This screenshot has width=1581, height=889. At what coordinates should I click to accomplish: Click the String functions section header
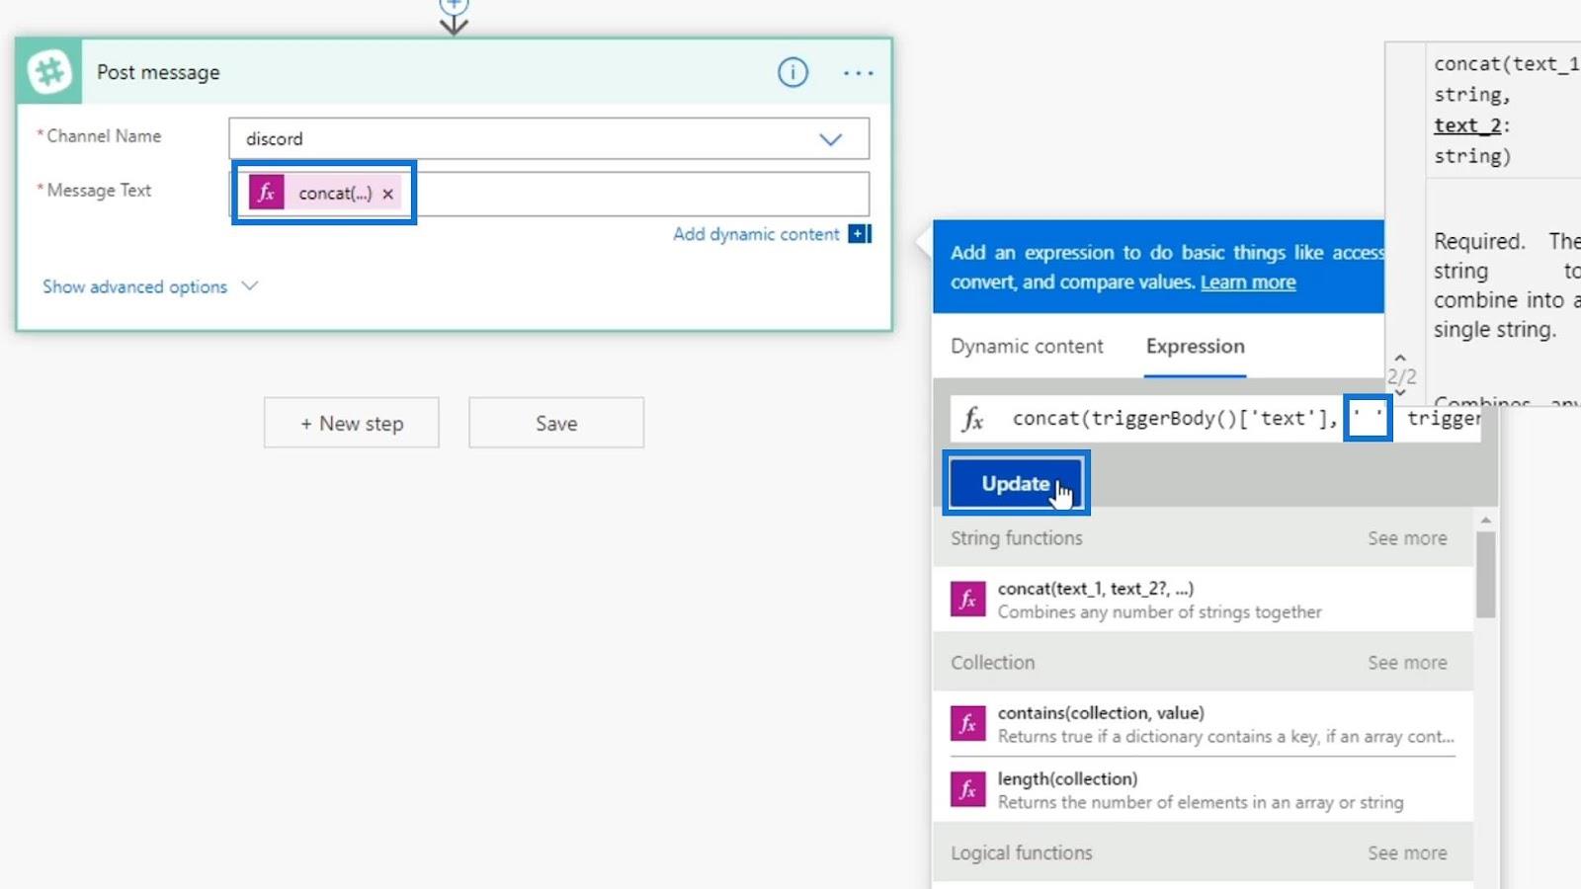pyautogui.click(x=1017, y=538)
